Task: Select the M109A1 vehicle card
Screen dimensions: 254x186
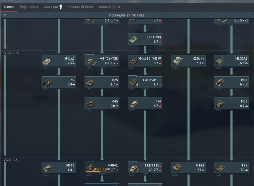Action: pos(231,61)
